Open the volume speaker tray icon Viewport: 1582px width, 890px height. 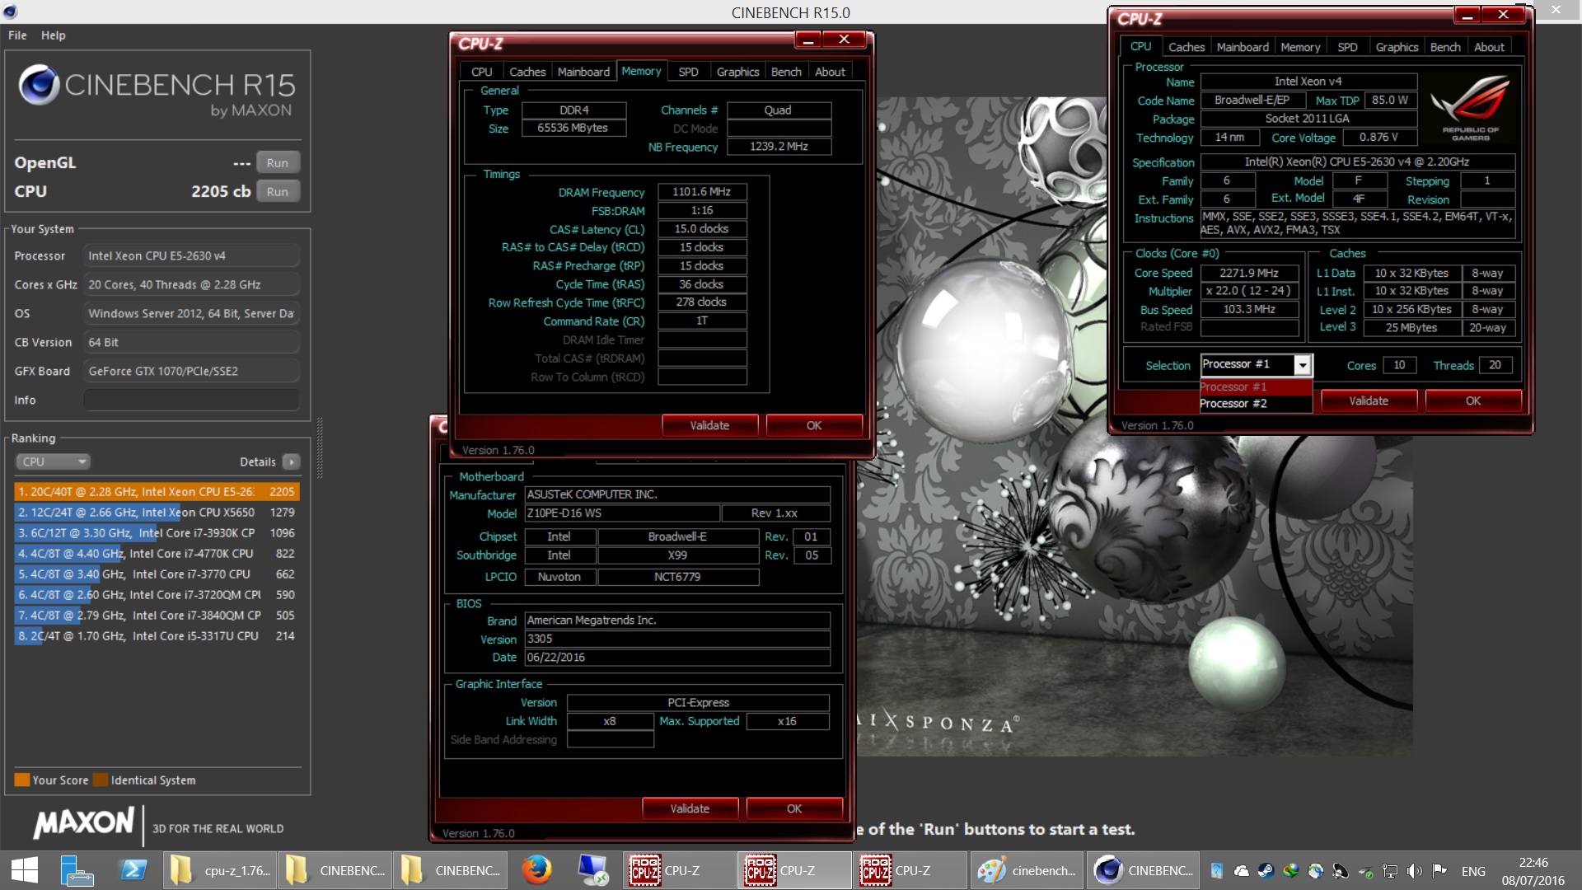1415,870
